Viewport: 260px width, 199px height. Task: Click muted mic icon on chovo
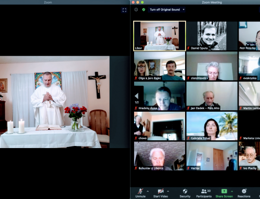136,138
